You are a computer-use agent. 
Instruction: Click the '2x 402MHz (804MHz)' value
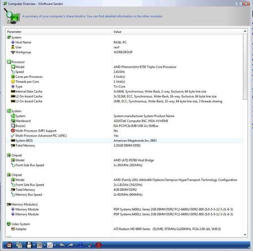point(128,195)
